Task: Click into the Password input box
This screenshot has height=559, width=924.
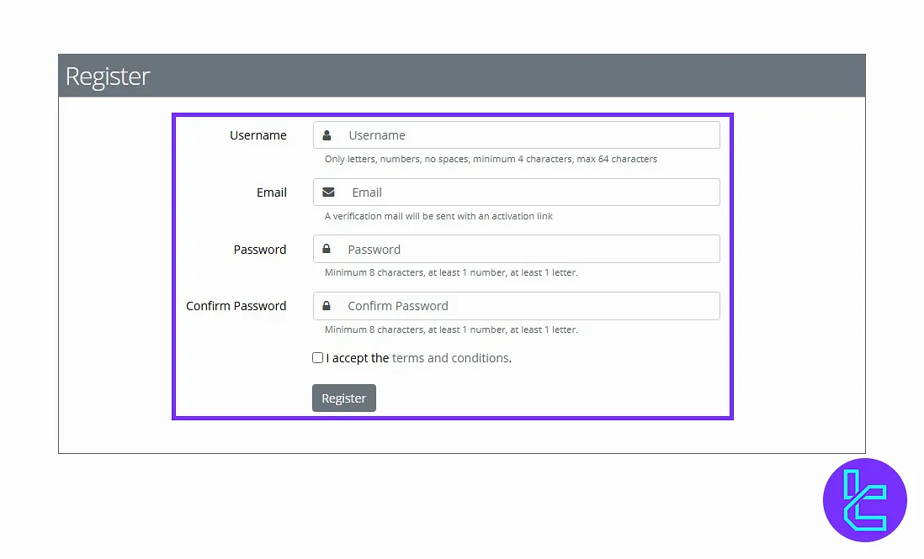Action: click(530, 250)
